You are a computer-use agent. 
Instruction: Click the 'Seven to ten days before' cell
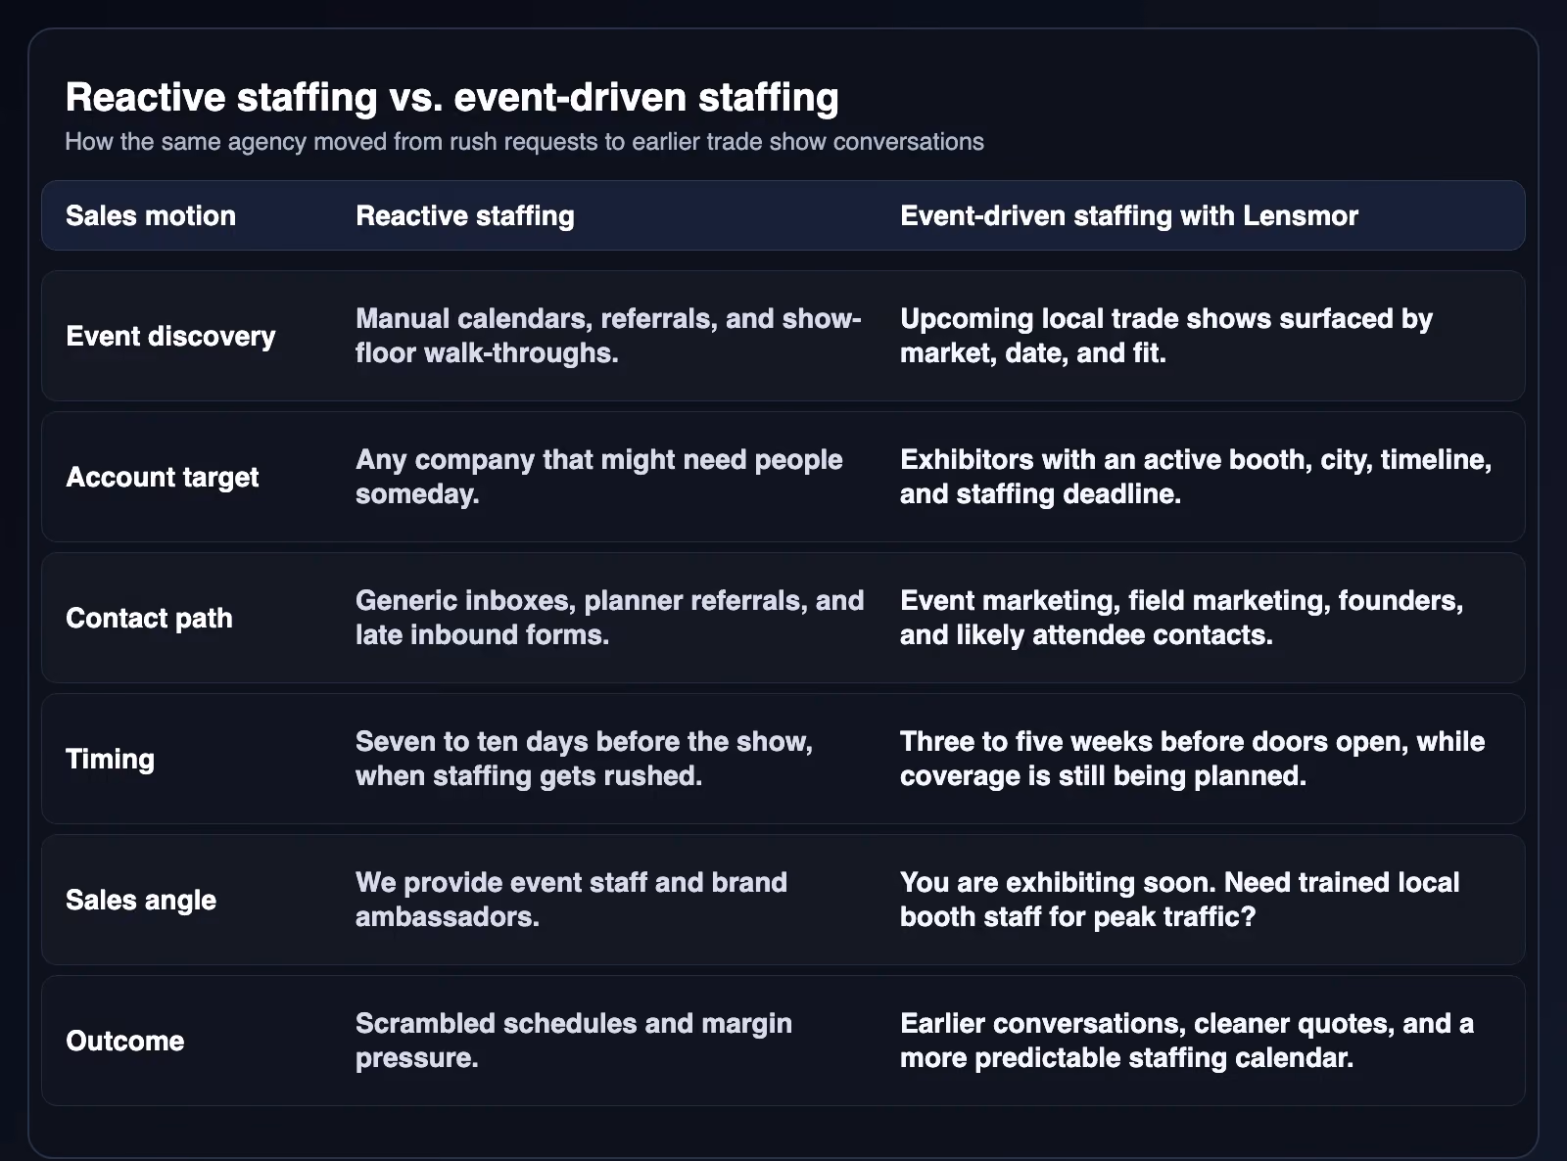[x=585, y=759]
